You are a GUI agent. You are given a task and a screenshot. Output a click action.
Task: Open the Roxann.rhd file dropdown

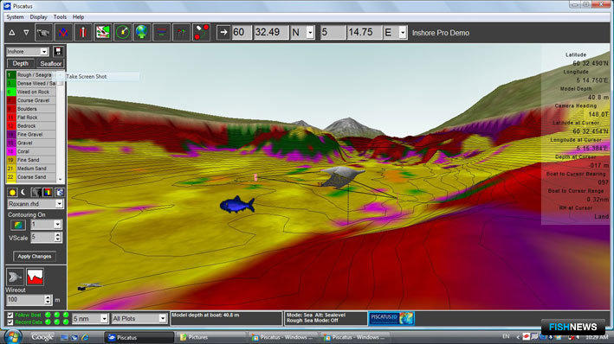35,204
